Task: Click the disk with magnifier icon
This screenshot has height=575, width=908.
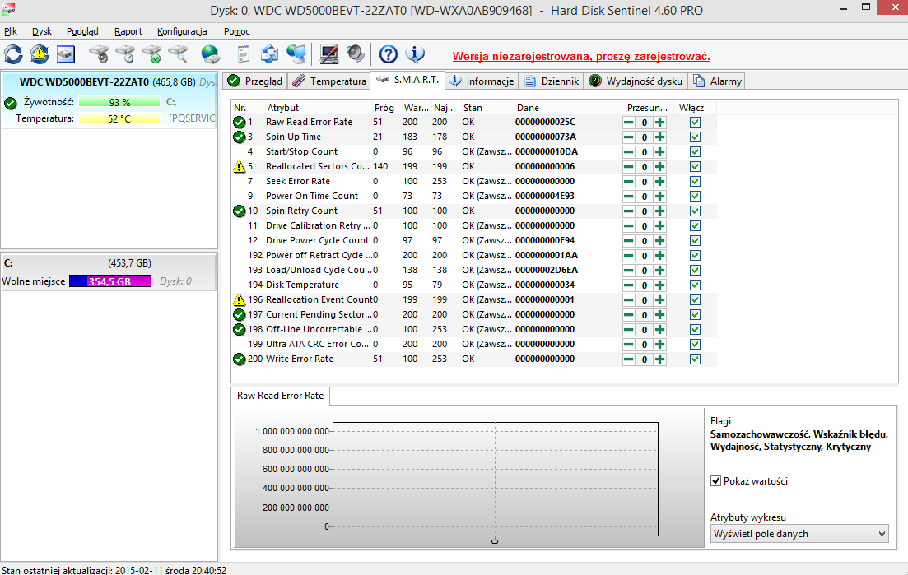Action: [179, 54]
